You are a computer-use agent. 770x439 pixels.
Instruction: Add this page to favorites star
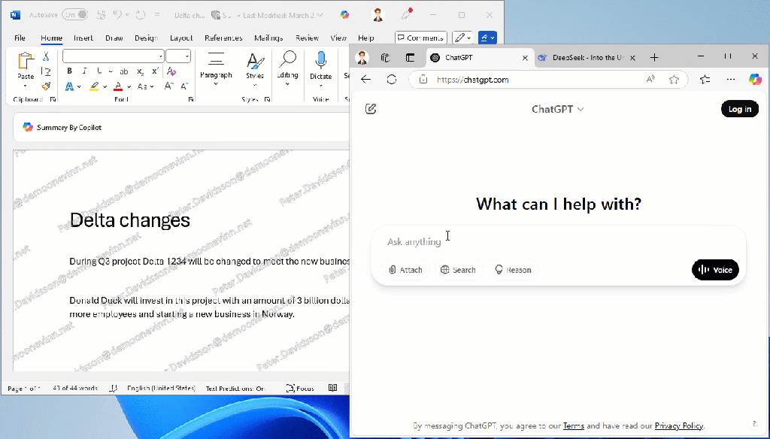tap(674, 80)
